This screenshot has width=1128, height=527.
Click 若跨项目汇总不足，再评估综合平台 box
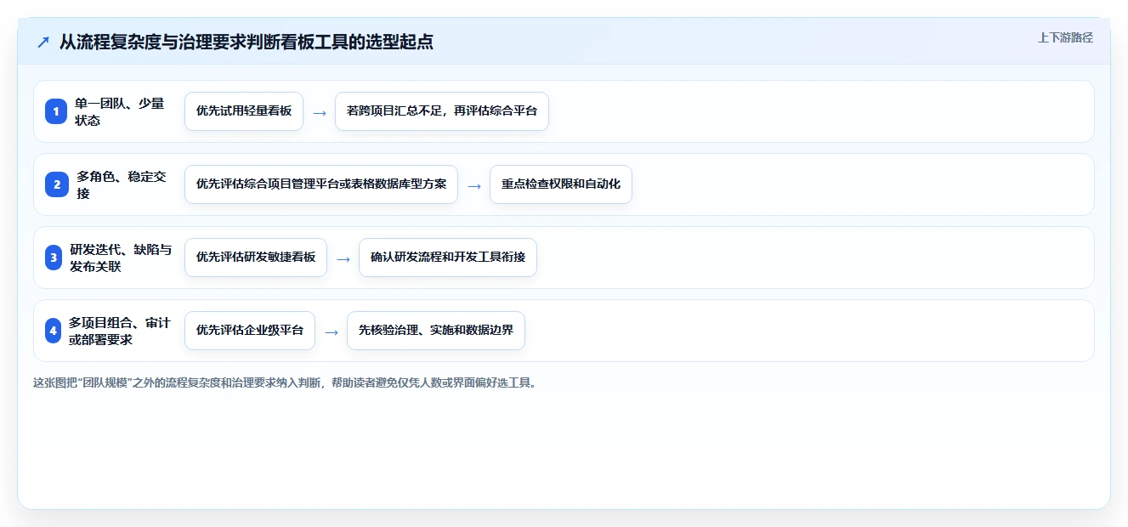click(x=442, y=111)
